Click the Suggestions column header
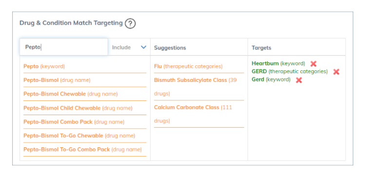This screenshot has height=176, width=365. point(170,48)
